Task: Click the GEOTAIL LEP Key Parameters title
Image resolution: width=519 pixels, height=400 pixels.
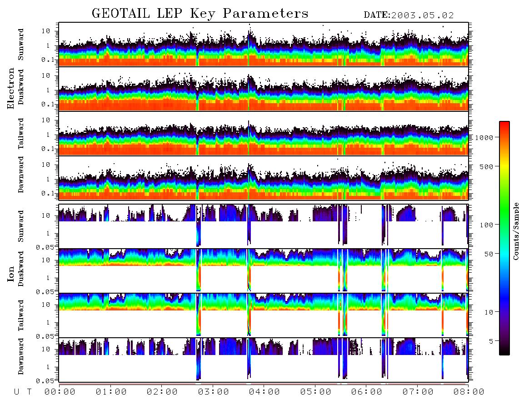Action: 200,14
